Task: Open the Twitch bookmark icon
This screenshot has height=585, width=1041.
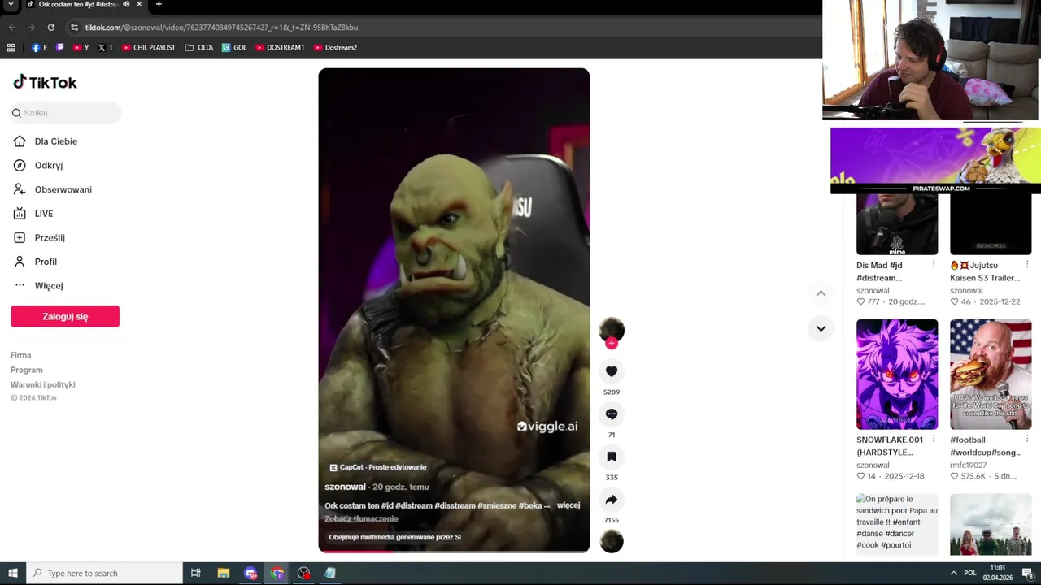Action: (60, 47)
